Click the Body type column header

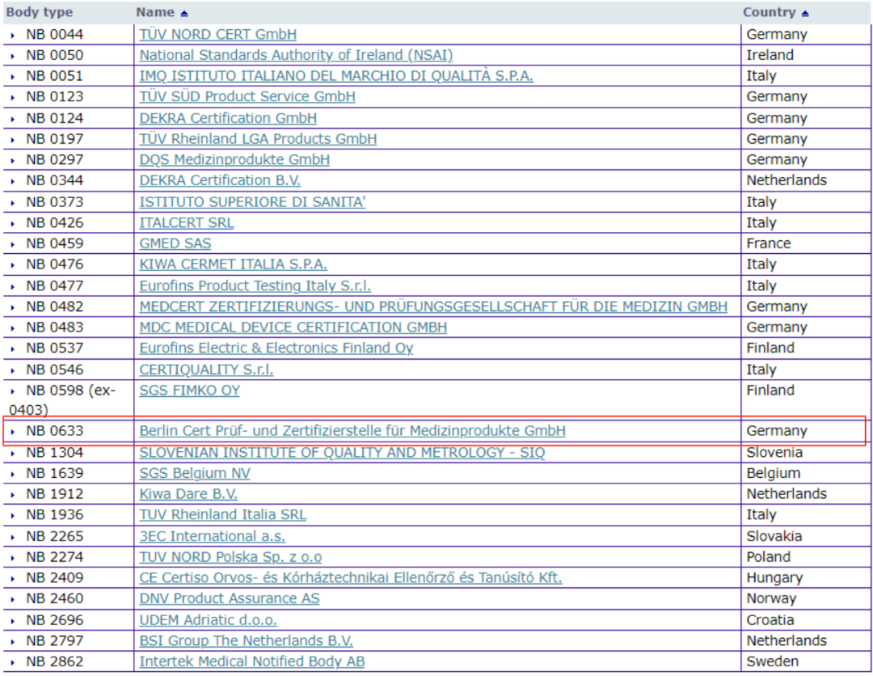(x=39, y=12)
